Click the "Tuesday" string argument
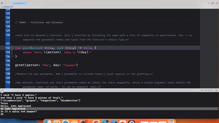 69,65
